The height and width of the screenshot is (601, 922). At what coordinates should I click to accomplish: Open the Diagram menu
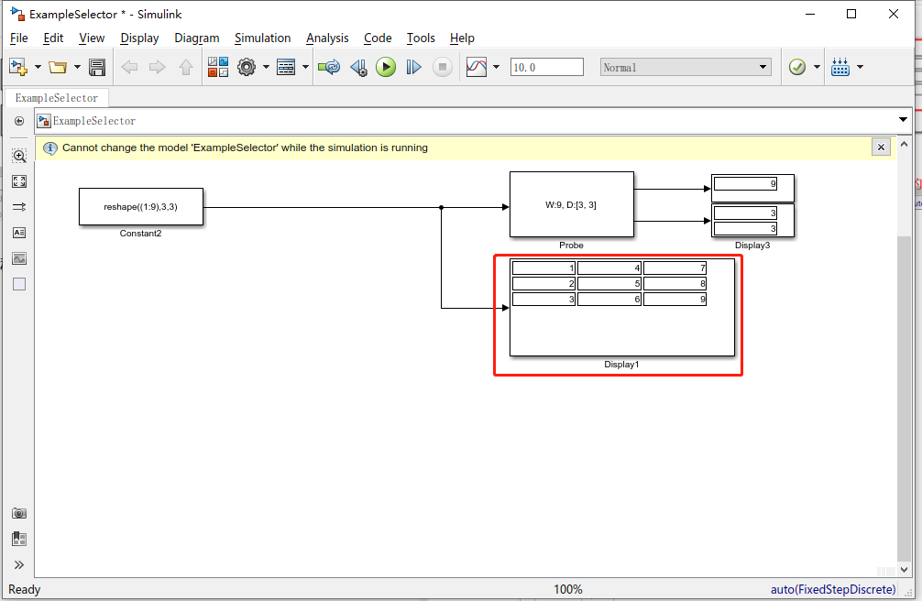pos(196,38)
